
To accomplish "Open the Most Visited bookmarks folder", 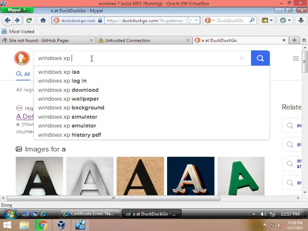I will [x=18, y=31].
